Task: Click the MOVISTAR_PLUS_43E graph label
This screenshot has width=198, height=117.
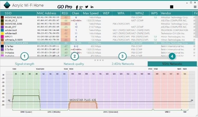Action: point(83,100)
